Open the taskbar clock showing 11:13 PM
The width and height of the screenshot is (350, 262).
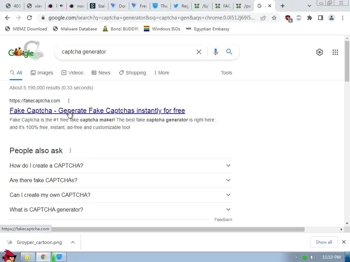pos(331,257)
